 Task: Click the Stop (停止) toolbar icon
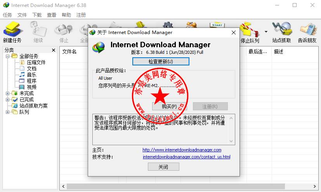click(64, 32)
